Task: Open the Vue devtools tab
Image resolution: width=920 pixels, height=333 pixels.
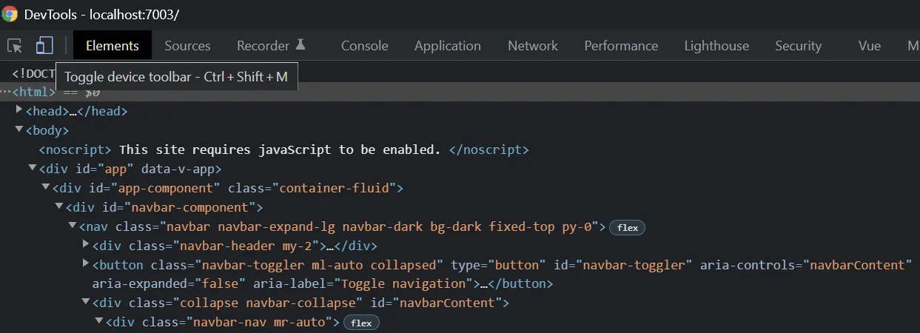Action: point(870,46)
